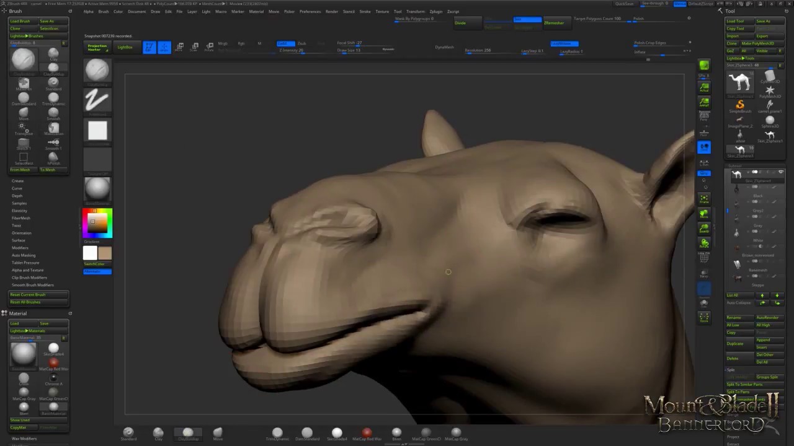The height and width of the screenshot is (446, 794).
Task: Expand the Create brush section
Action: [x=17, y=181]
